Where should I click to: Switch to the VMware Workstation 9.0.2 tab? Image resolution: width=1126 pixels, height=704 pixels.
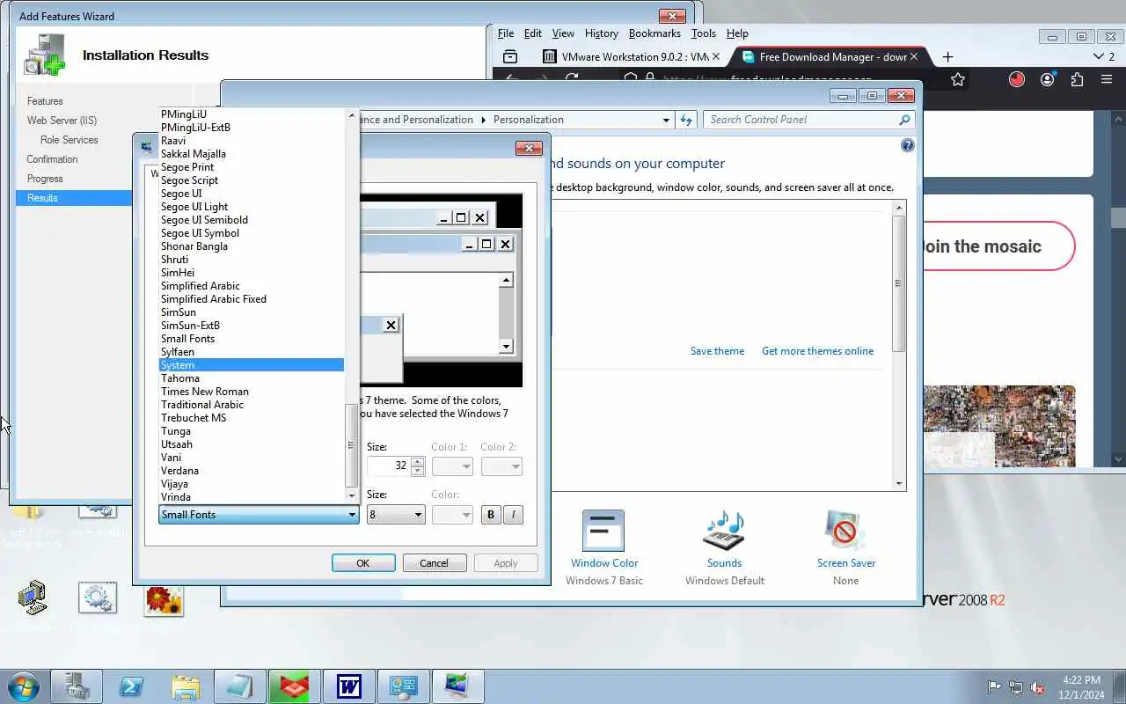point(631,56)
